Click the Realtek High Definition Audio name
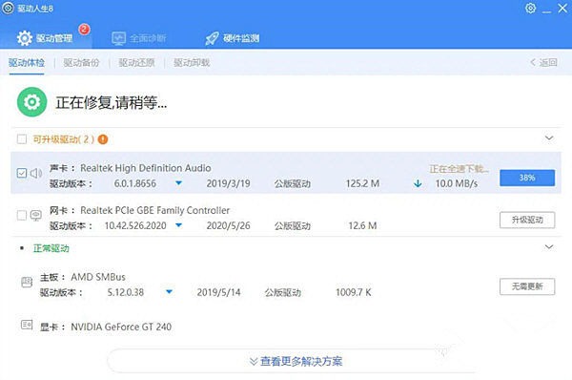Screen dimensions: 572x380 pos(146,168)
